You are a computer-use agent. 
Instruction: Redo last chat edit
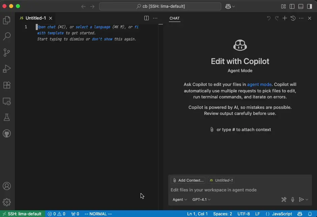coord(277,18)
